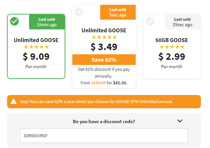The width and height of the screenshot is (210, 148).
Task: Click the '50GB GOOSE' plan title
Action: 172,40
